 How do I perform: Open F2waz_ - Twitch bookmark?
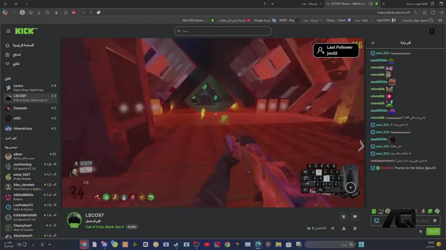(339, 20)
